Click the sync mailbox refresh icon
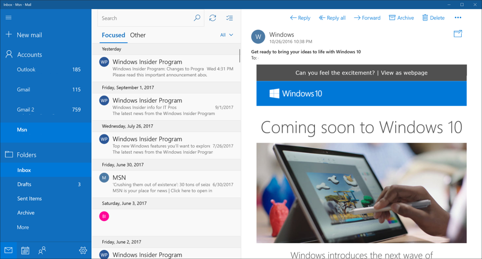The width and height of the screenshot is (482, 259). coord(213,18)
